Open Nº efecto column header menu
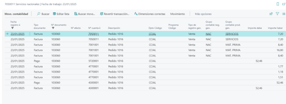Viewport: 286px width, 104px height. tap(76, 28)
